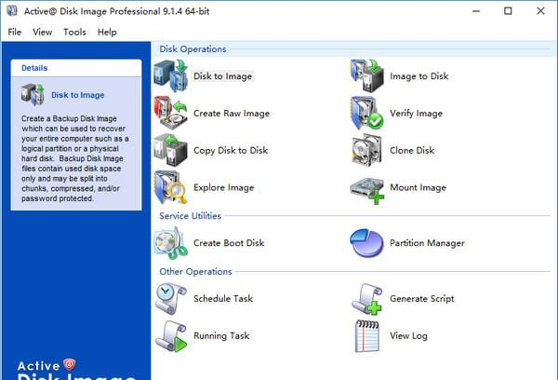Click the Partition Manager pie icon
The image size is (558, 380).
[367, 243]
